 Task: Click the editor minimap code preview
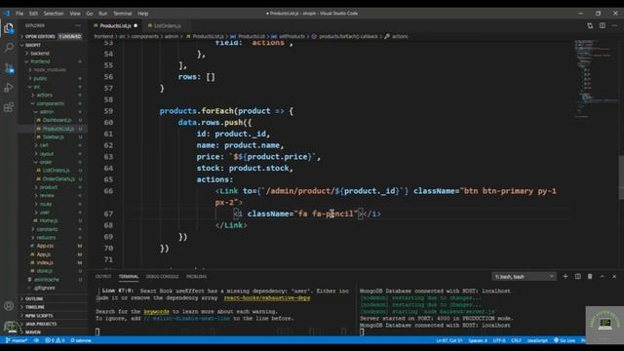pos(596,78)
